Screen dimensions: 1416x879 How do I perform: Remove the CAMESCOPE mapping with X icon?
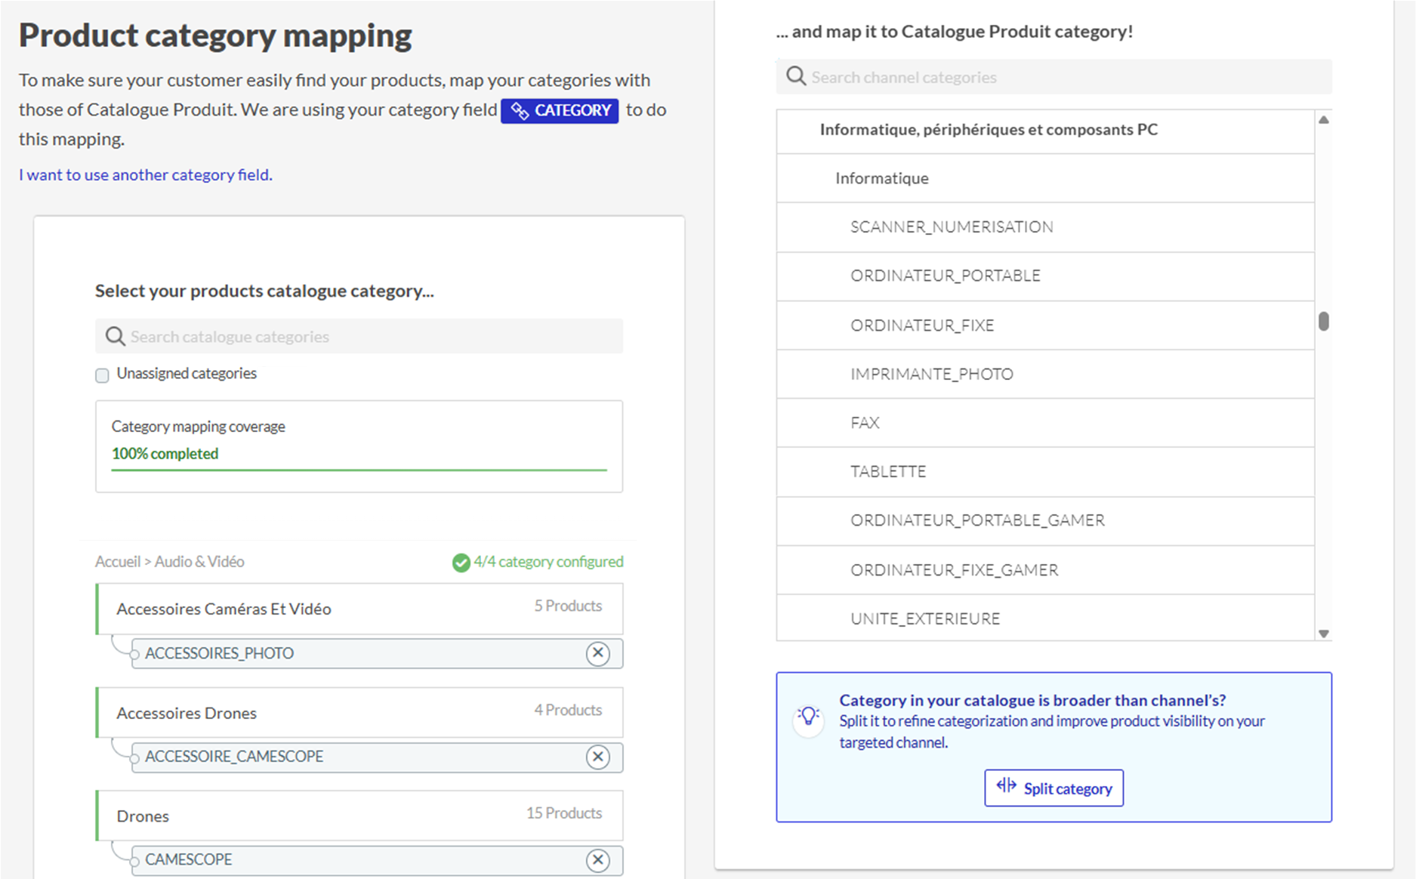(x=597, y=859)
